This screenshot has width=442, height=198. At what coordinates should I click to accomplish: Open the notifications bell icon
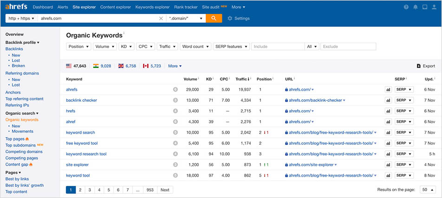coord(416,7)
